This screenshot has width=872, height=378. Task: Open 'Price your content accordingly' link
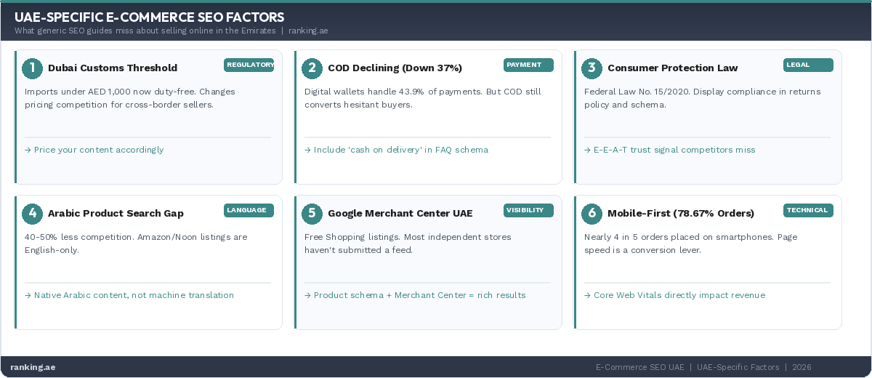tap(94, 150)
